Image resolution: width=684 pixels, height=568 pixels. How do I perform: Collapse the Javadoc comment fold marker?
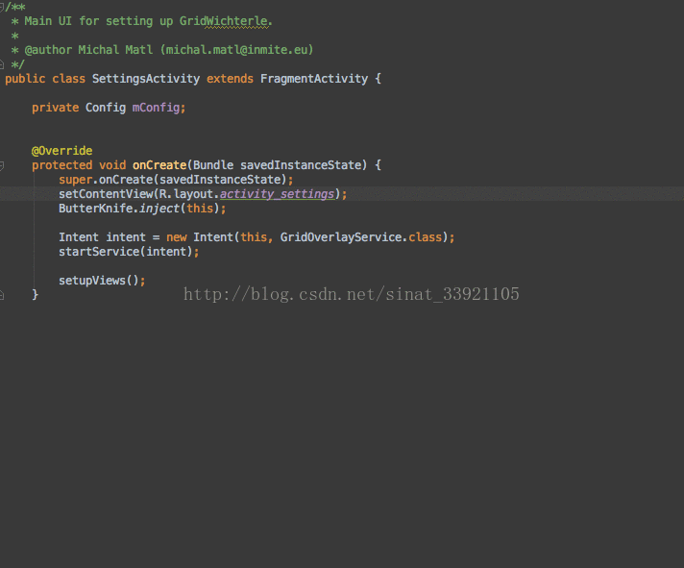2,7
